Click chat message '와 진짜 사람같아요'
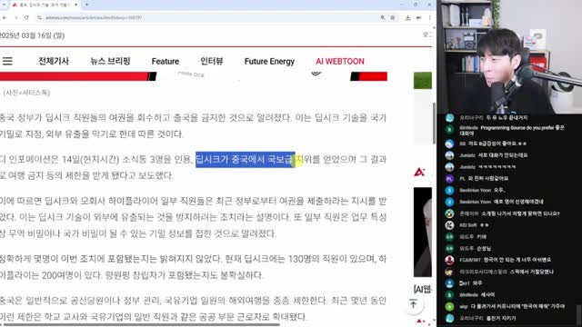 tap(488, 178)
